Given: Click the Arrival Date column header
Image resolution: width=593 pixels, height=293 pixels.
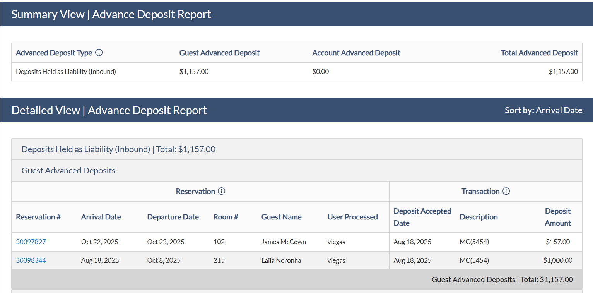Looking at the screenshot, I should point(101,217).
